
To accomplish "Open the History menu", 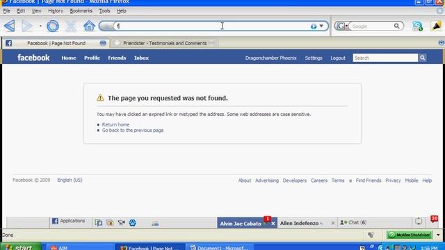I will pyautogui.click(x=56, y=11).
